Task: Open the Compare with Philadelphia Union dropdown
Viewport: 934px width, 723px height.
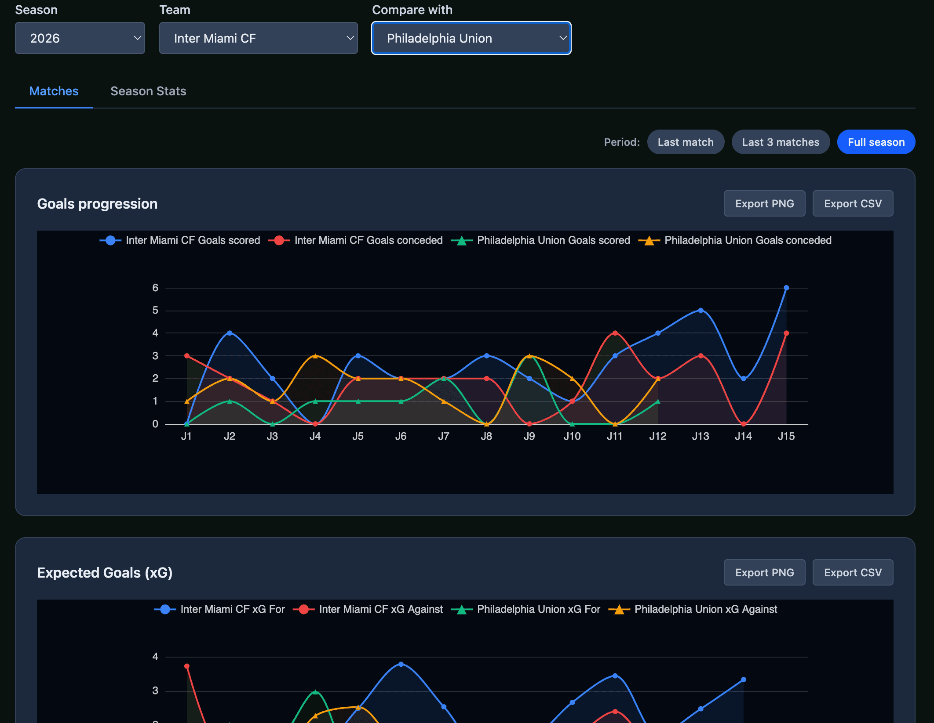Action: click(471, 38)
